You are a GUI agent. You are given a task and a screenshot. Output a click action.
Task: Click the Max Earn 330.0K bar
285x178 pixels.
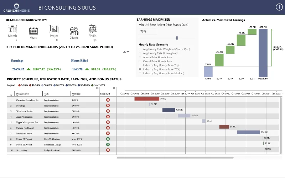tap(263, 53)
